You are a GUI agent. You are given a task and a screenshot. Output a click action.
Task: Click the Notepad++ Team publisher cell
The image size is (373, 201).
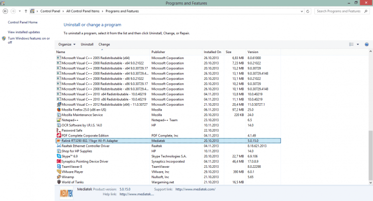(165, 120)
